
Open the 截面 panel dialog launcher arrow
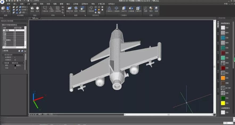coord(85,15)
